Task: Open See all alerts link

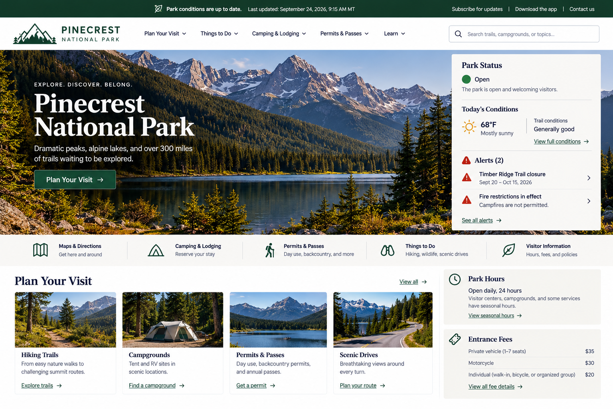Action: [481, 220]
